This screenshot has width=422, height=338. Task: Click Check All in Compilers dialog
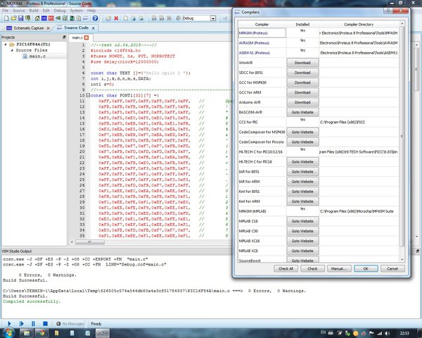click(x=286, y=268)
